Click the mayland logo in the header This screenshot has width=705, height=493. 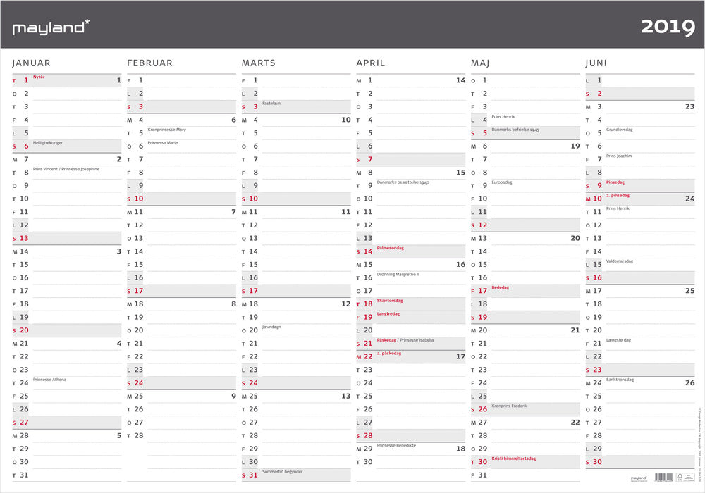(x=51, y=27)
